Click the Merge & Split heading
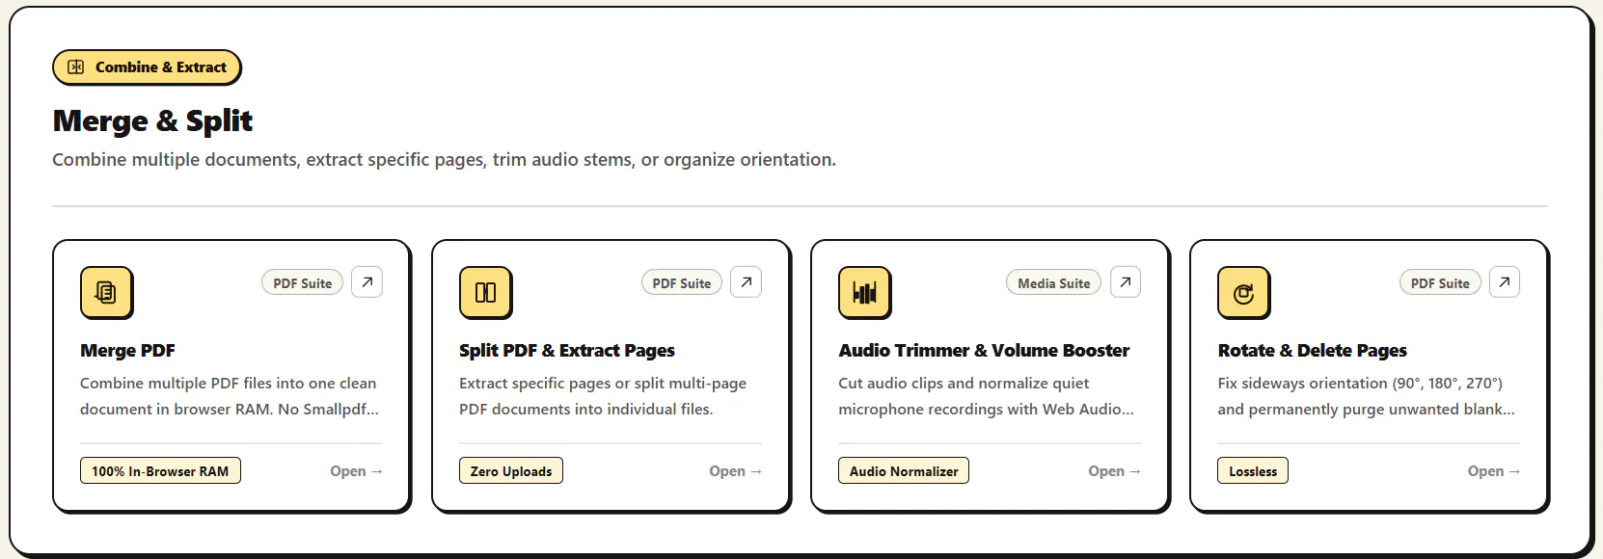 click(152, 121)
